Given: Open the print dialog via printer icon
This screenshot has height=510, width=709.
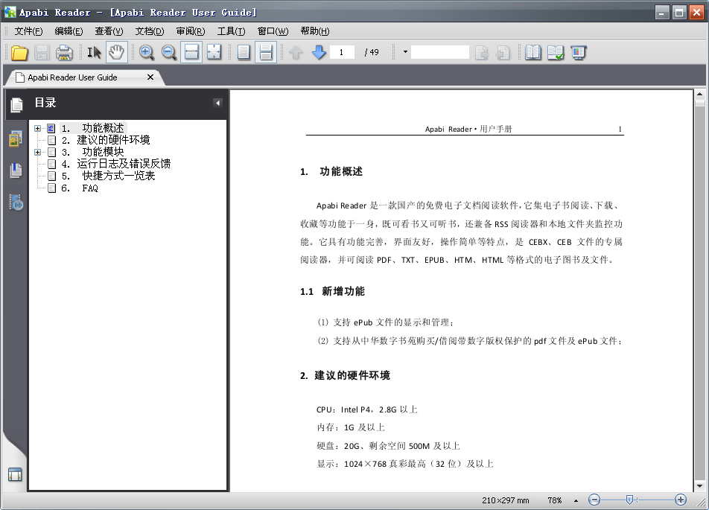Looking at the screenshot, I should tap(65, 52).
